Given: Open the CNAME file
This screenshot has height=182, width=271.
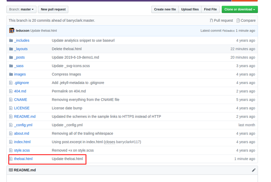Looking at the screenshot, I should (21, 100).
